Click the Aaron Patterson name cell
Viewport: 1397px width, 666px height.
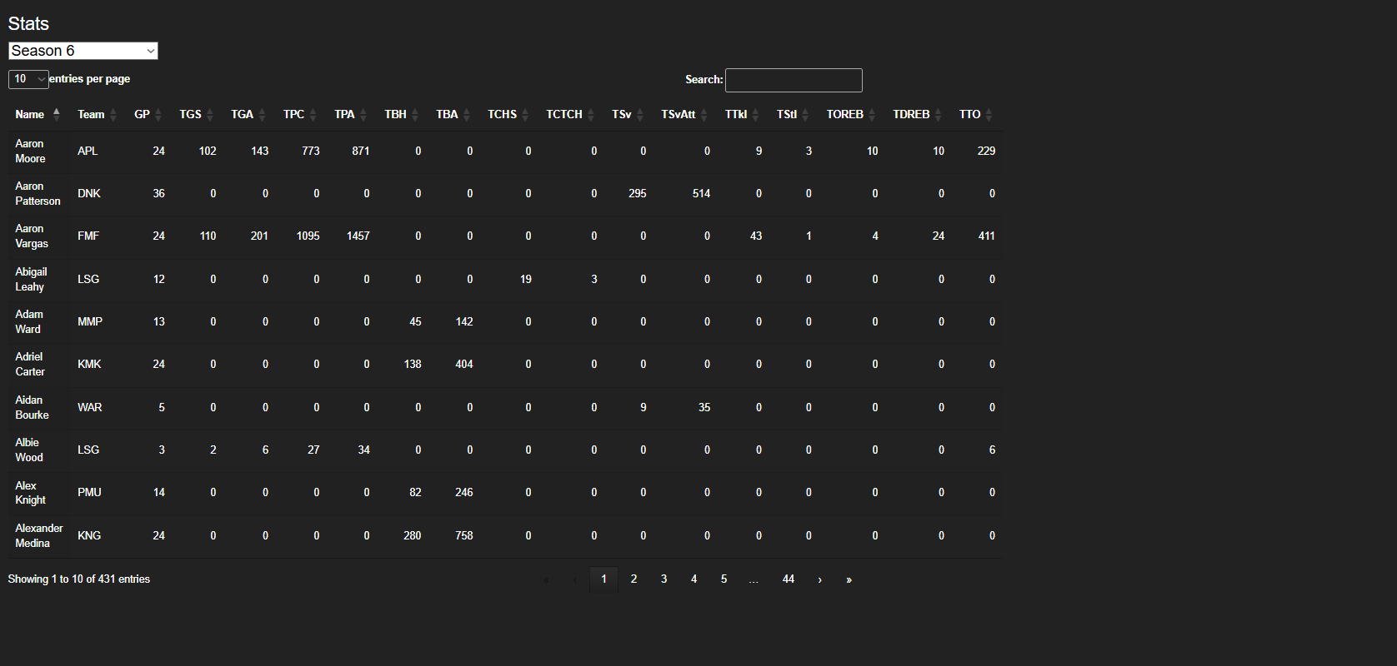click(38, 193)
